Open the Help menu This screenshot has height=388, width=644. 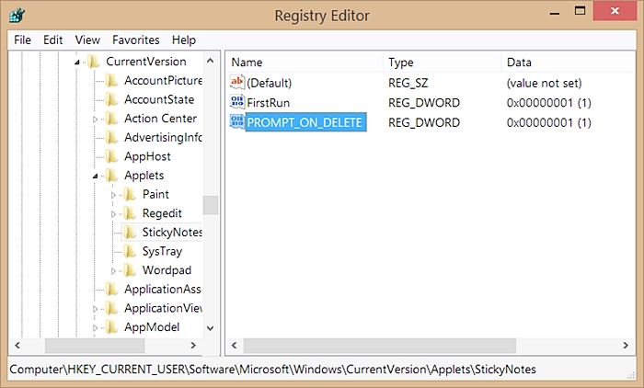184,40
